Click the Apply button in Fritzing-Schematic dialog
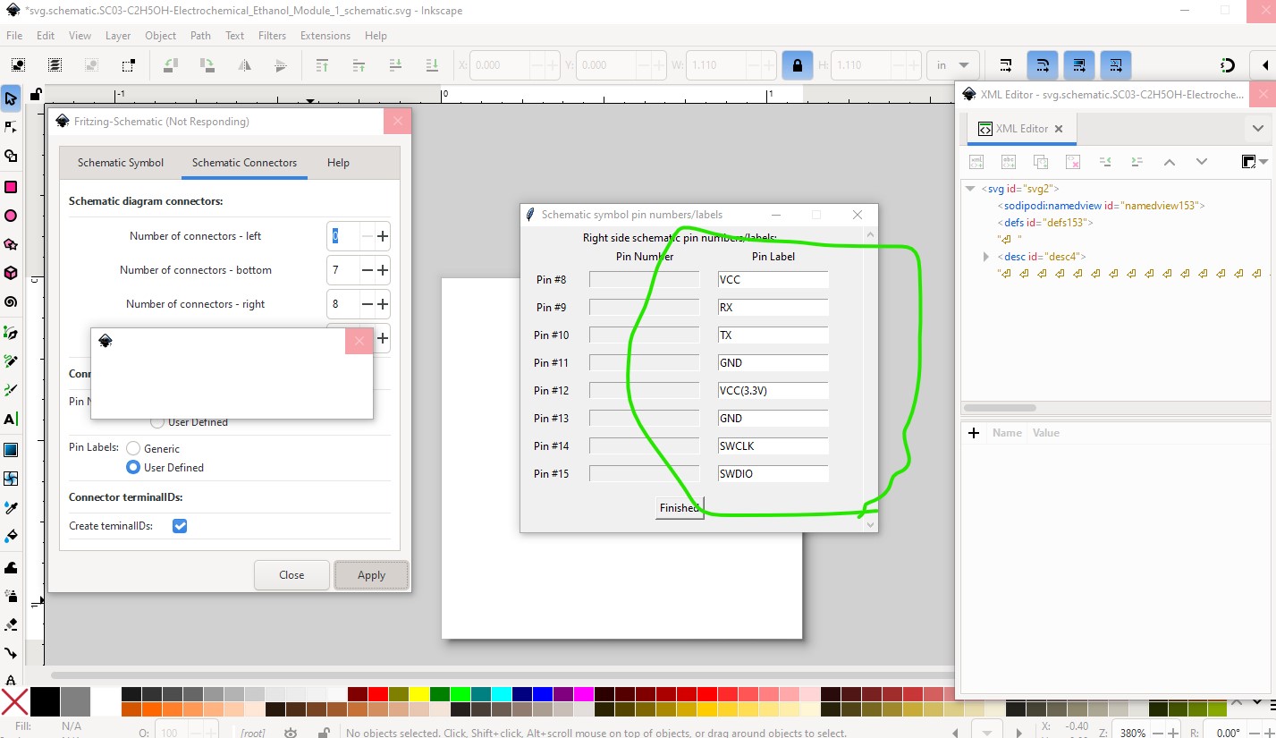Viewport: 1276px width, 738px height. 371,575
